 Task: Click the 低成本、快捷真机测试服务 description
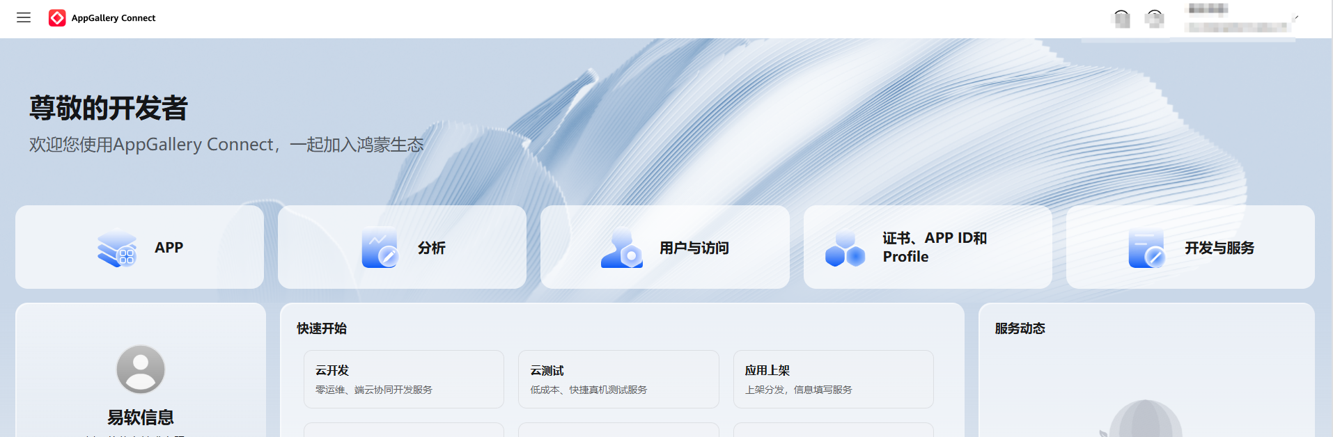click(589, 390)
